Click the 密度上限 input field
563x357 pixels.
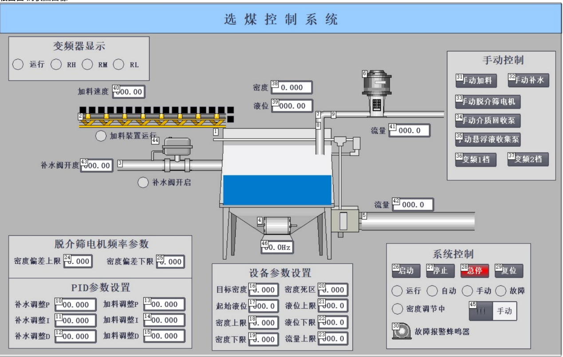tap(264, 322)
